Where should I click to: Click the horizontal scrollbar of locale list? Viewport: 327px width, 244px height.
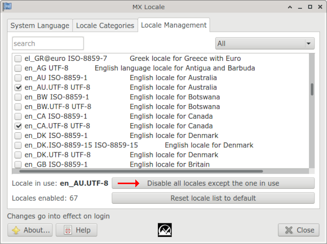pyautogui.click(x=141, y=171)
